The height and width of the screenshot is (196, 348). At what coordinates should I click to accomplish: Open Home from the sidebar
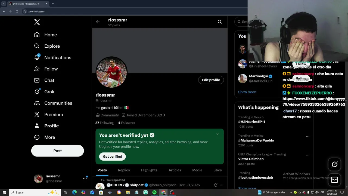[45, 35]
